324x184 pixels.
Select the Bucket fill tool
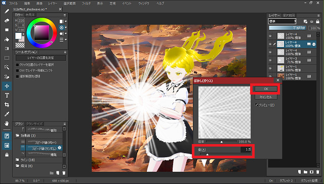pyautogui.click(x=7, y=39)
